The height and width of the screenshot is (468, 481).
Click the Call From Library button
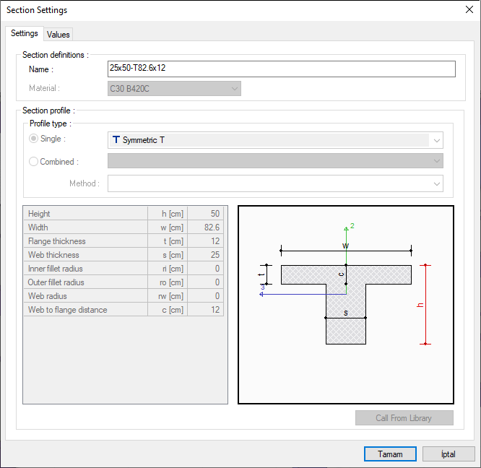404,418
